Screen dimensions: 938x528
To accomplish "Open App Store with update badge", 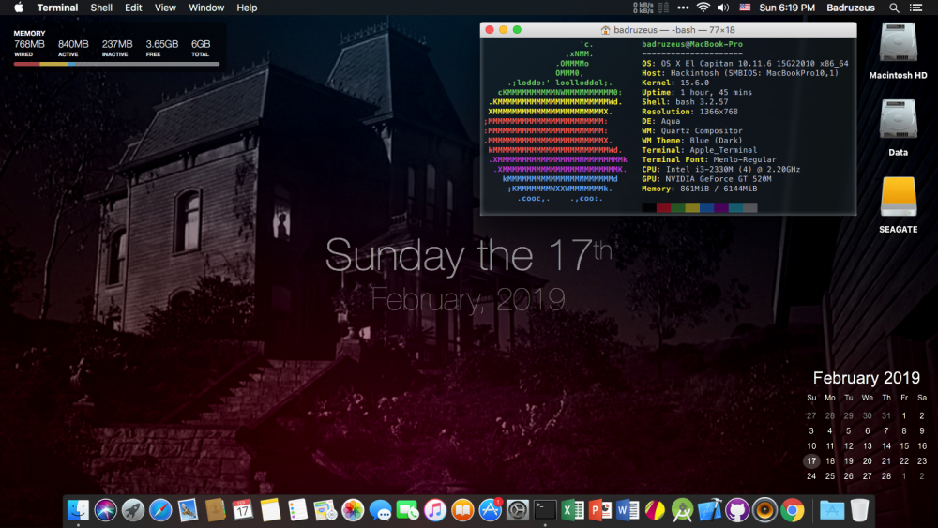I will pyautogui.click(x=490, y=510).
